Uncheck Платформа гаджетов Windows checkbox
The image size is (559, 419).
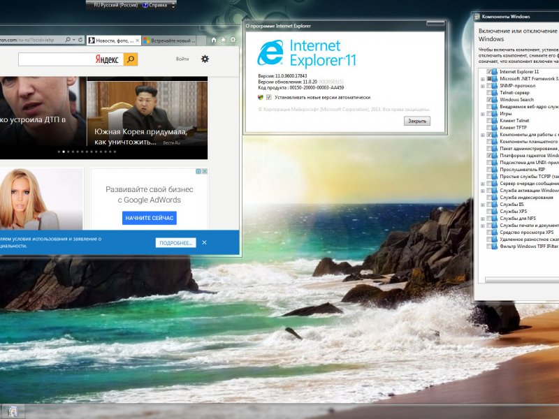tap(489, 156)
